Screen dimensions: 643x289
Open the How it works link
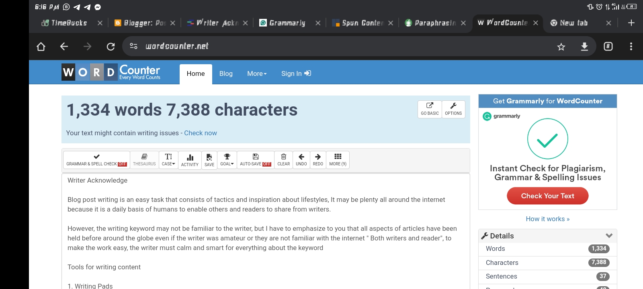tap(547, 219)
